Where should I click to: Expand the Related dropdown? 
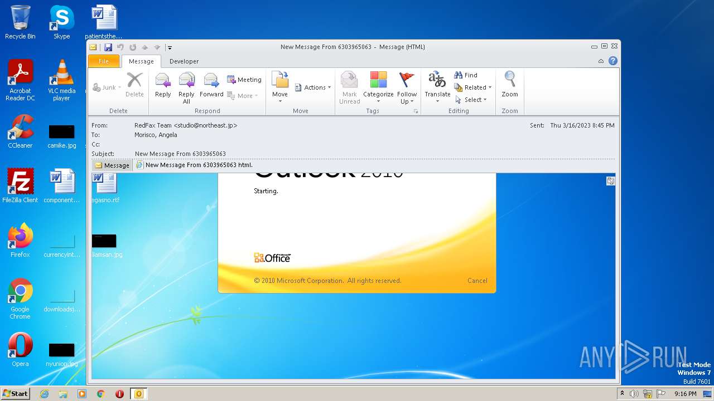473,87
